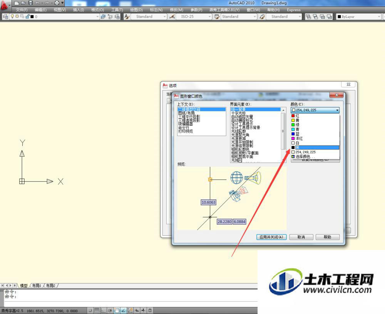385x314 pixels.
Task: Choose the red (红) color option
Action: [315, 115]
